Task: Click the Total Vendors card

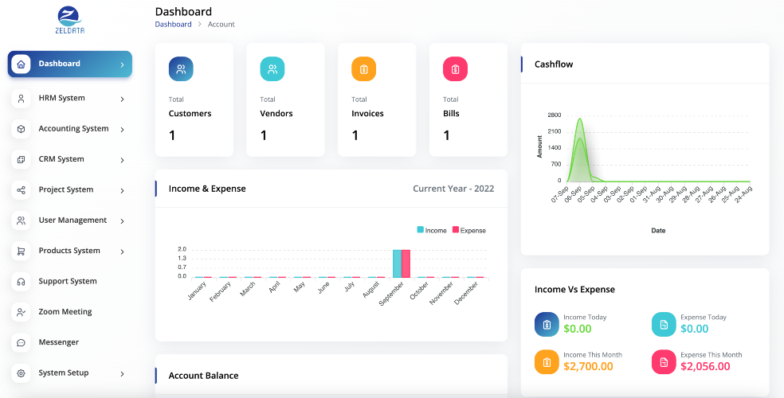Action: click(x=285, y=99)
